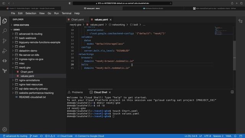Open the Run and Debug view
The width and height of the screenshot is (245, 138).
[5, 51]
